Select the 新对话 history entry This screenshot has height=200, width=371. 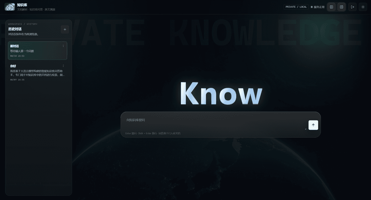click(37, 51)
